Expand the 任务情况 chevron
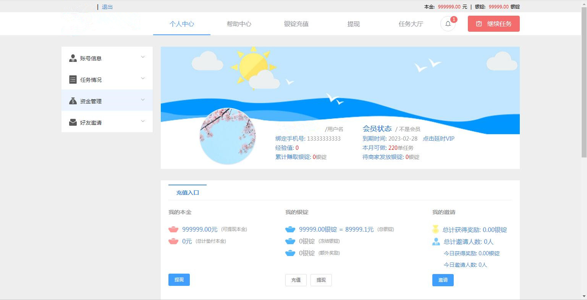The image size is (587, 300). 143,78
